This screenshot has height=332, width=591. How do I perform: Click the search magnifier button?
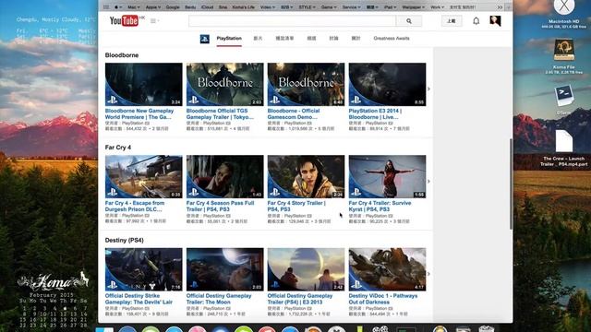point(409,21)
